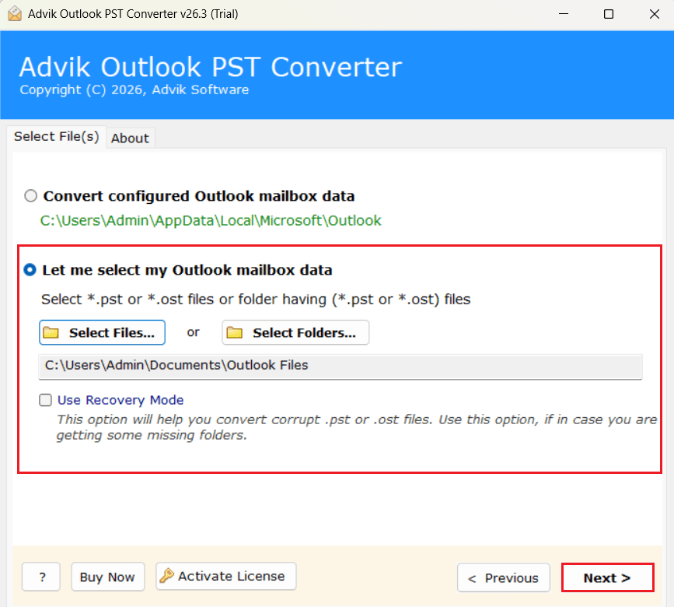Click the Copyright 2026 Advik Software text
This screenshot has height=607, width=674.
tap(134, 90)
